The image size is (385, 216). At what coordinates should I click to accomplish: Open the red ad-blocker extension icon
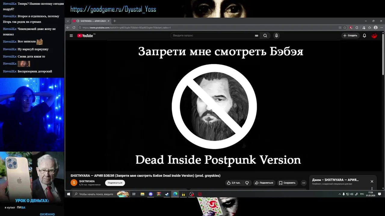pos(351,28)
